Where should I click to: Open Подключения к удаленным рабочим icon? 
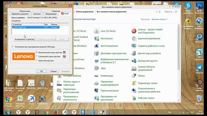134,91
